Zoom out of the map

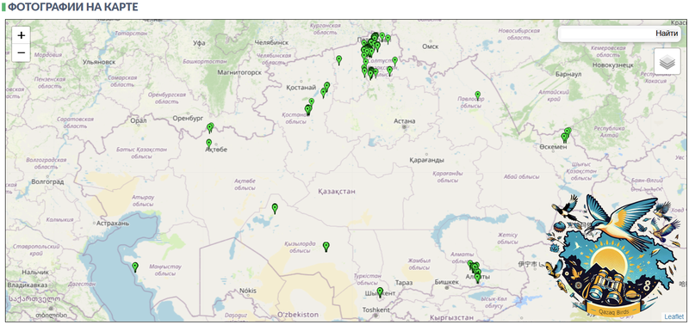21,53
